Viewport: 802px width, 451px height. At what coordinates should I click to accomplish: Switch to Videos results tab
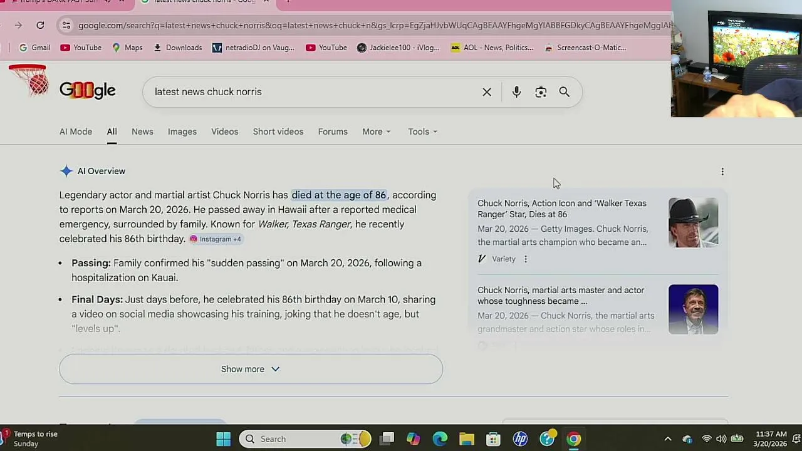224,132
